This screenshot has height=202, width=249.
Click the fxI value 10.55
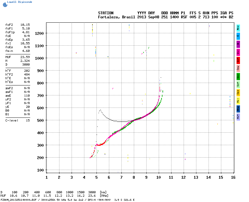coord(25,44)
